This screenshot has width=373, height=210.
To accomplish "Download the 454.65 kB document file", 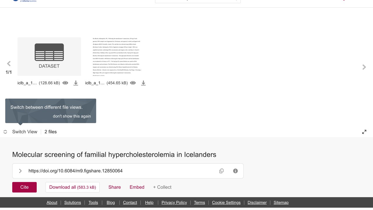I will click(x=143, y=83).
